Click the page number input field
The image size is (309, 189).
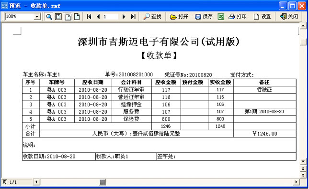(111, 17)
